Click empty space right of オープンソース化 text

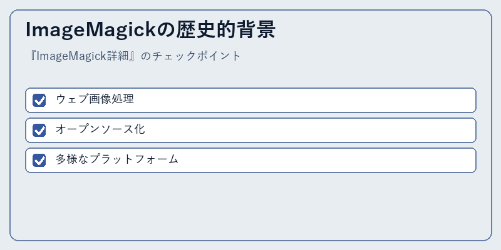click(x=310, y=130)
